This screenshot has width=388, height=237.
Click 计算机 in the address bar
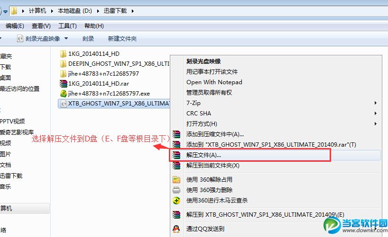pos(37,11)
